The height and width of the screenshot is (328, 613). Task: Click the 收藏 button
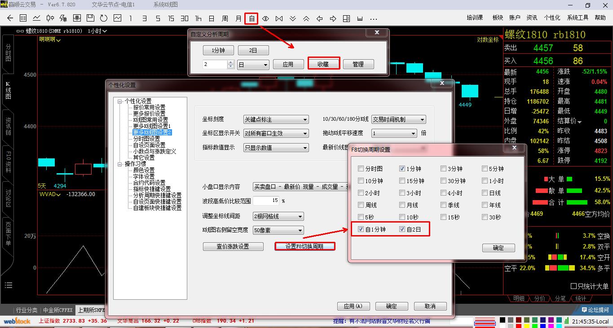323,64
